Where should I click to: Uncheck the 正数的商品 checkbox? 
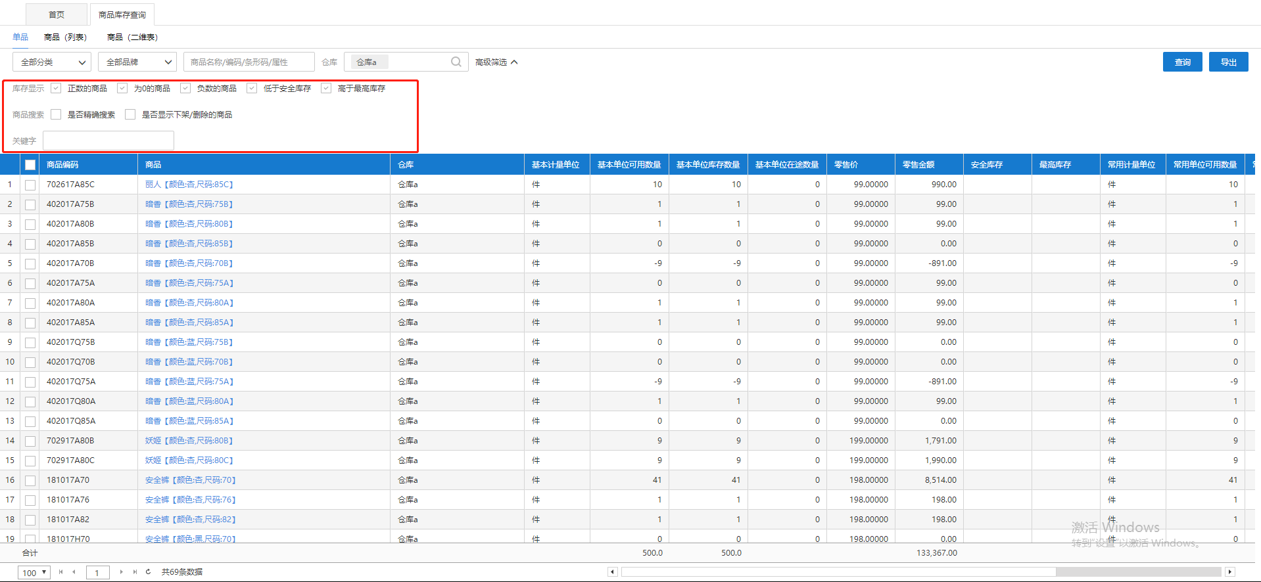[56, 88]
